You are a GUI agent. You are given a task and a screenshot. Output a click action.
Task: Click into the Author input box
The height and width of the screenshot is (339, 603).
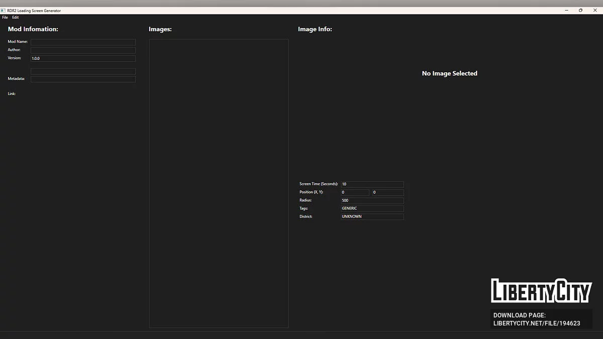pyautogui.click(x=83, y=50)
